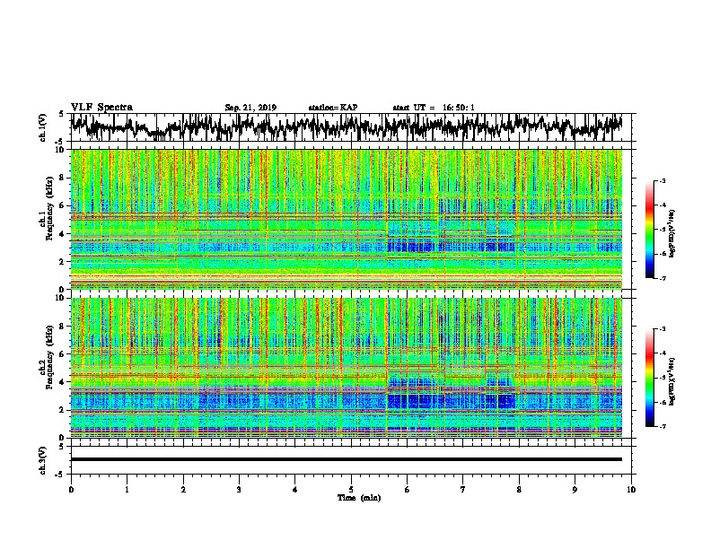Click the ch.1(V) waveform axis label
Image resolution: width=711 pixels, height=549 pixels.
(42, 127)
